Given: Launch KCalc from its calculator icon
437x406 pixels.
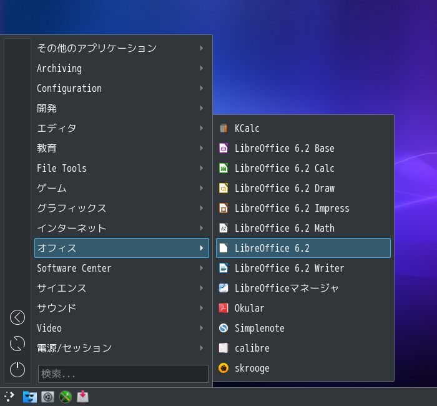Looking at the screenshot, I should 223,128.
